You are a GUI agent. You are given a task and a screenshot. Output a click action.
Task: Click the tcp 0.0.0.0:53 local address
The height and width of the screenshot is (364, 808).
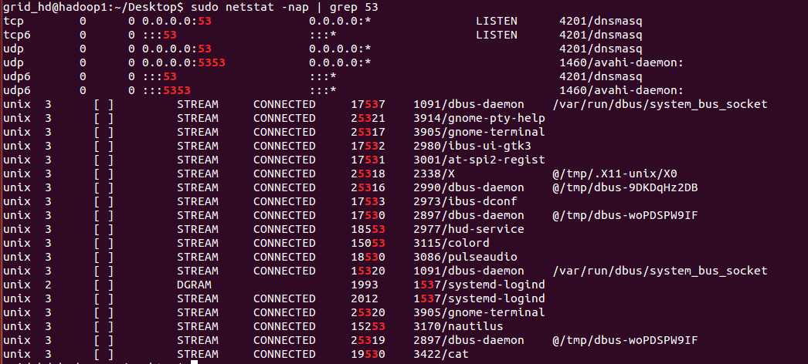(177, 22)
